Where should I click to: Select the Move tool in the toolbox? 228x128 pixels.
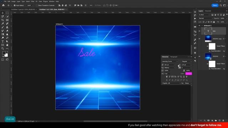point(2,13)
